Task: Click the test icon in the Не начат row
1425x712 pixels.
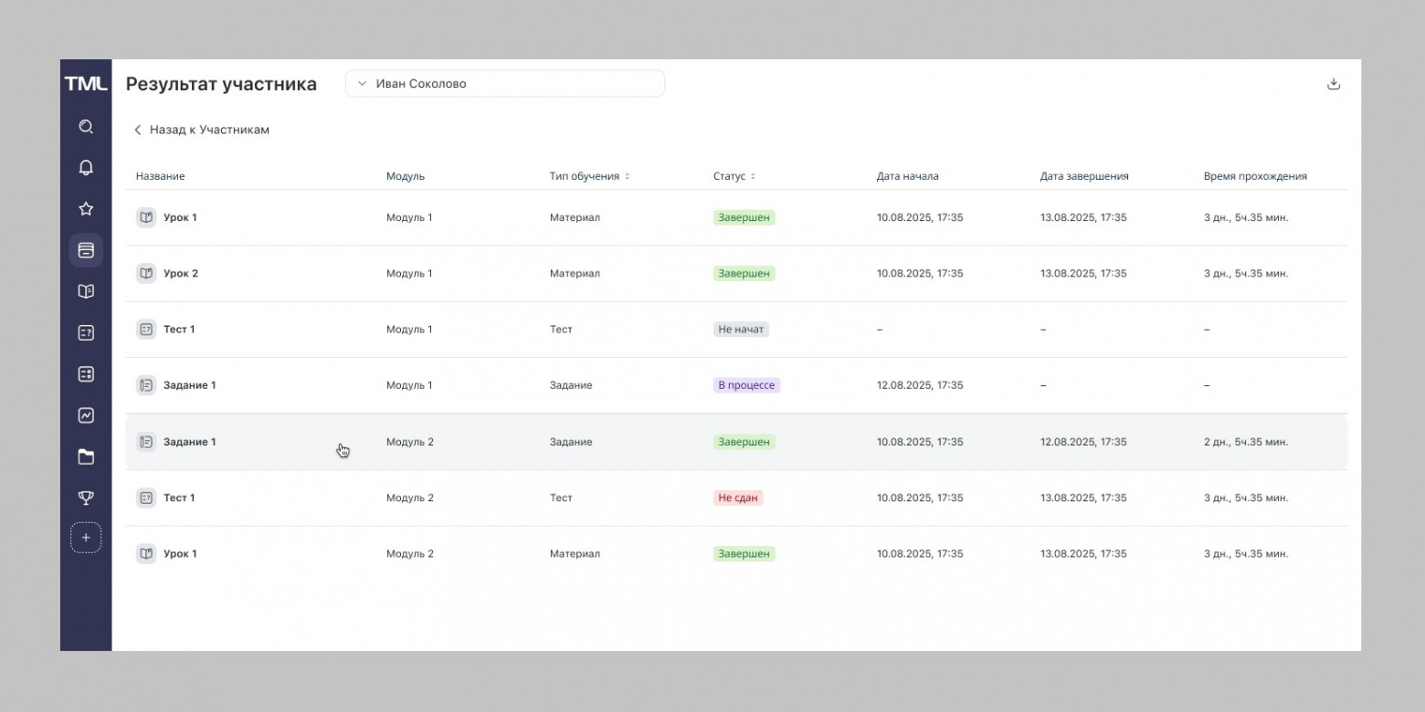Action: (146, 329)
